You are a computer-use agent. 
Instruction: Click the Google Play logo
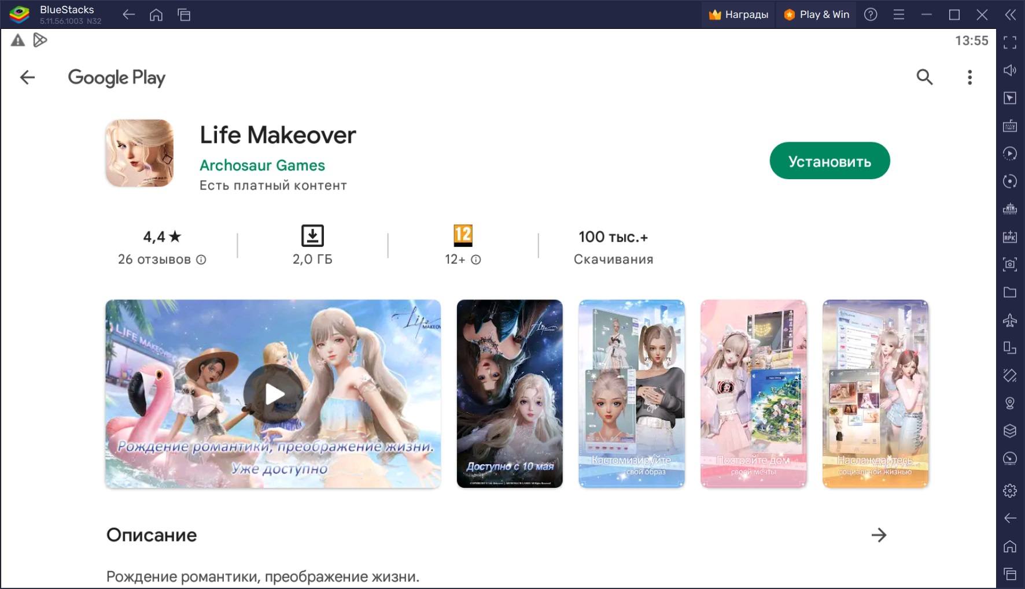click(x=117, y=77)
